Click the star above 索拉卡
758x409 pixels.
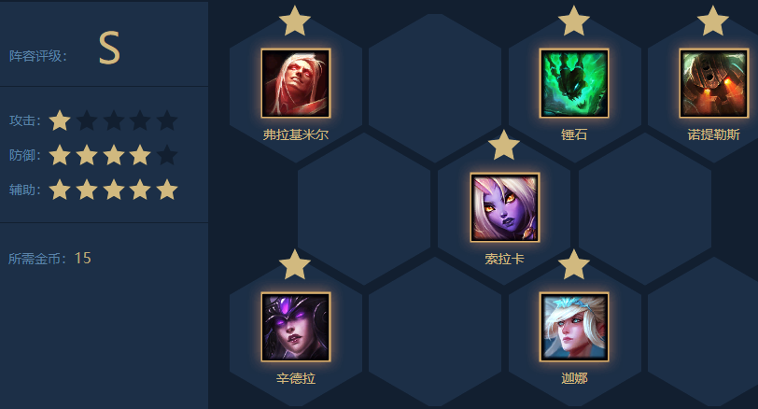coord(504,145)
